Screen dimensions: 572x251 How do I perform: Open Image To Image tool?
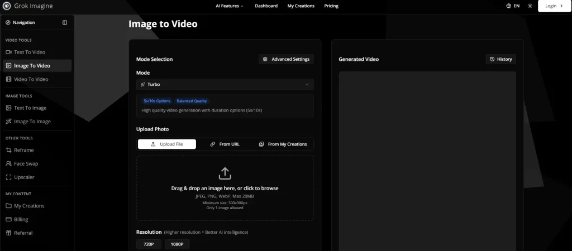pyautogui.click(x=37, y=121)
